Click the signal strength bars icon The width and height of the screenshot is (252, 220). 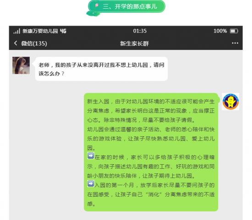tap(16, 31)
